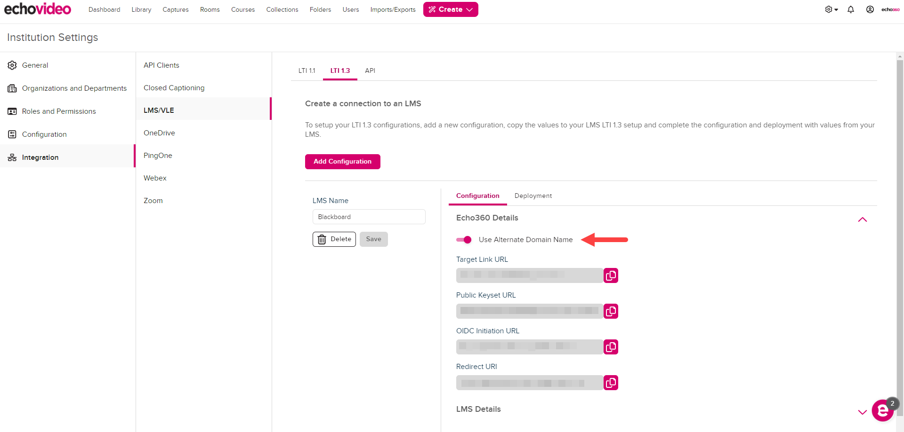This screenshot has width=904, height=432.
Task: Click the Target Link URL field
Action: tap(530, 275)
